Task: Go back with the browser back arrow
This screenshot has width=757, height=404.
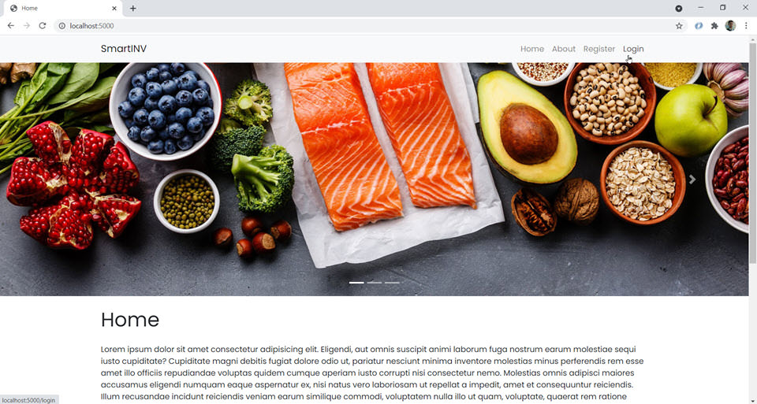Action: pyautogui.click(x=10, y=25)
